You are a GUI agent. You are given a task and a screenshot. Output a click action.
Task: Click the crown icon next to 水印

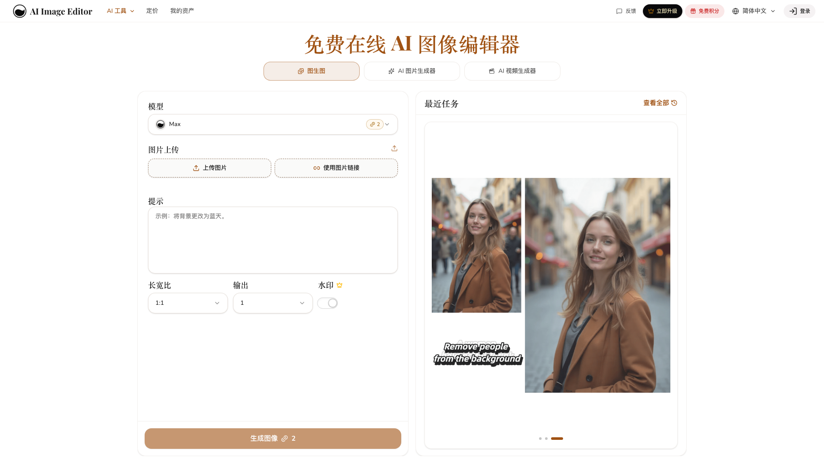(x=339, y=286)
